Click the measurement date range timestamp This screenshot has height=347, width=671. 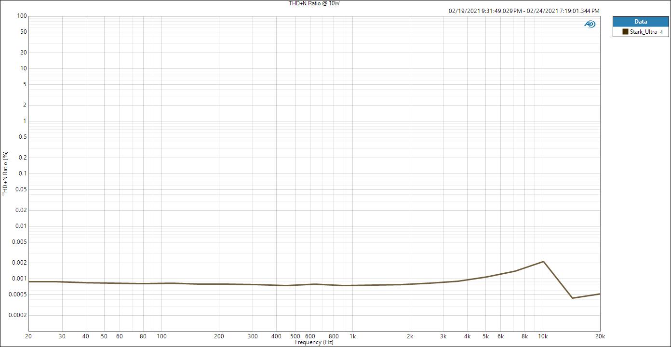coord(524,11)
